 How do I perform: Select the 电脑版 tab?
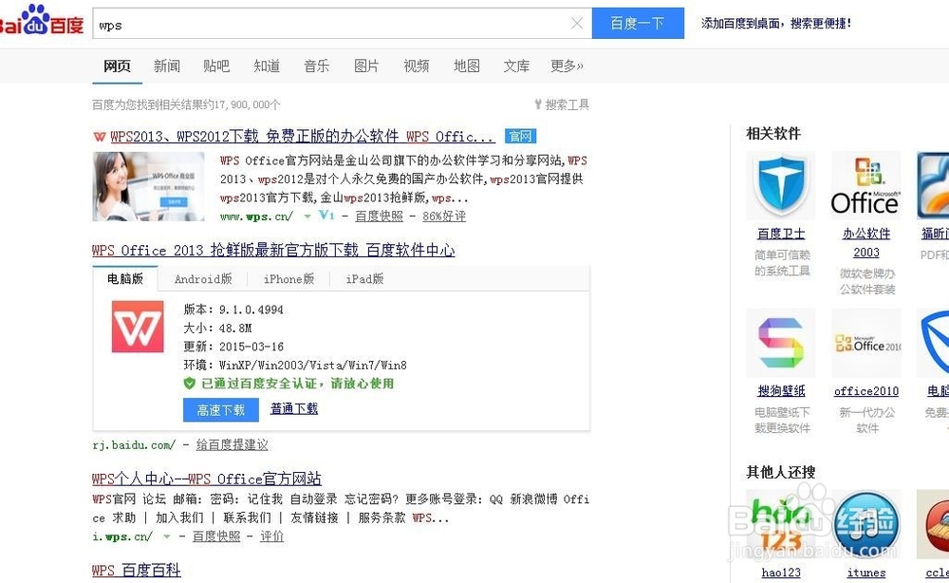pos(125,278)
